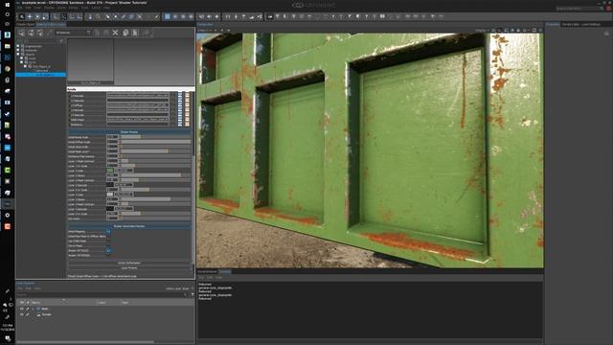The image size is (613, 345).
Task: Toggle visibility eye of the Terrain layer
Action: click(x=22, y=314)
